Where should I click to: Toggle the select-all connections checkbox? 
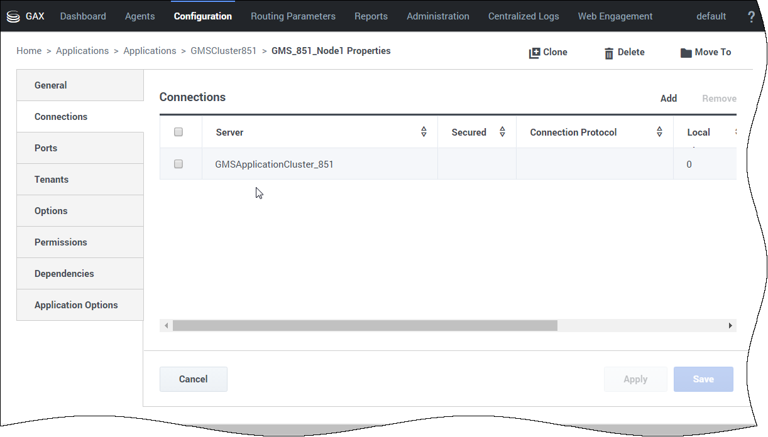178,132
